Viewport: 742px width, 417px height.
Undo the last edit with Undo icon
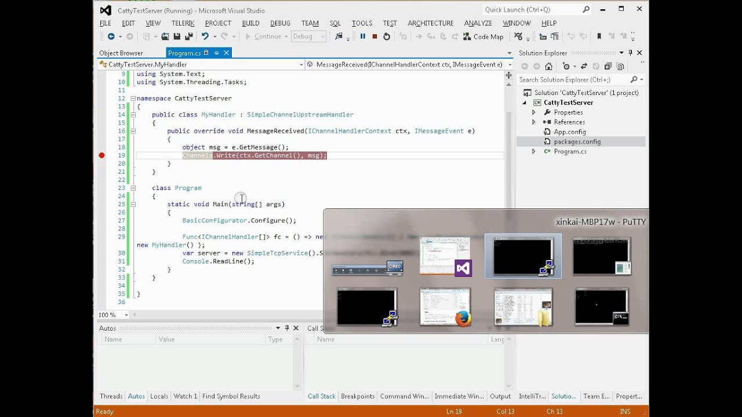point(205,36)
